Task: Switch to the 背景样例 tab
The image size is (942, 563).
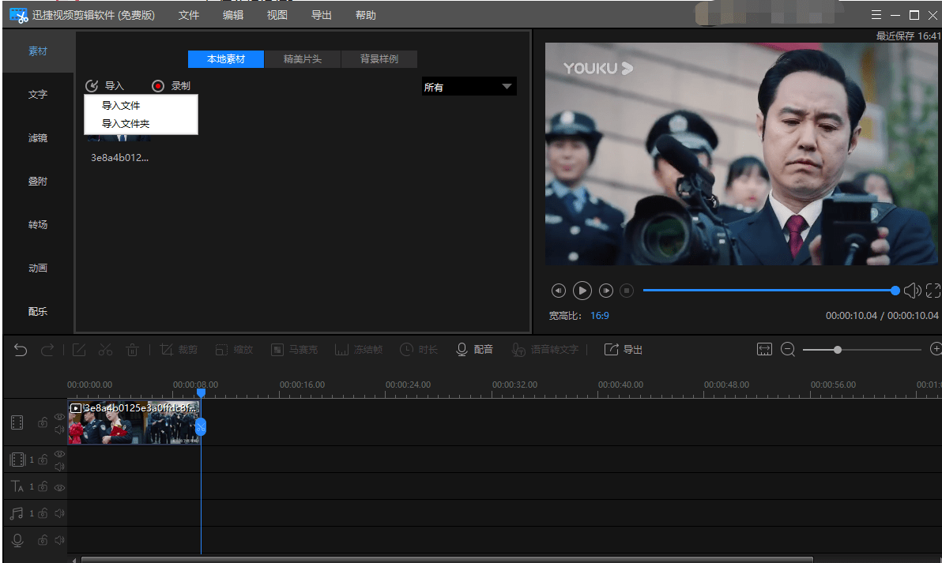Action: tap(379, 58)
